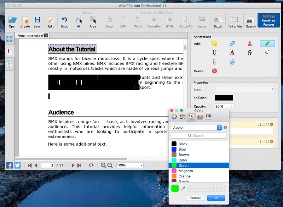Click the Create PDF toolbar icon
This screenshot has width=283, height=207.
point(25,22)
